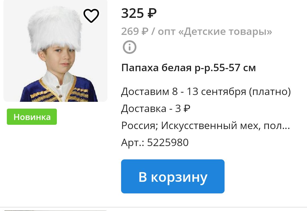Screen dimensions: 307x211
Task: Select the (платно) paid delivery note
Action: coord(270,92)
